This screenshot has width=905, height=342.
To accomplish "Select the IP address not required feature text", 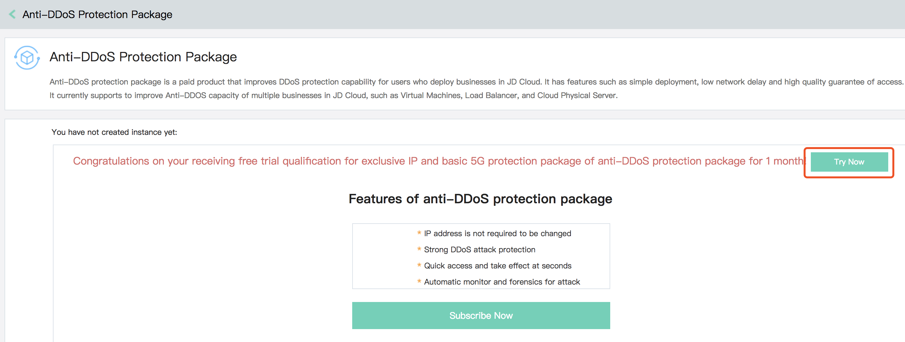I will click(497, 233).
